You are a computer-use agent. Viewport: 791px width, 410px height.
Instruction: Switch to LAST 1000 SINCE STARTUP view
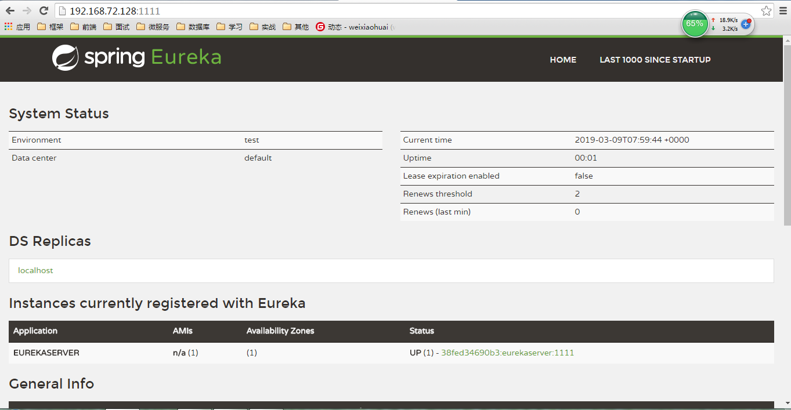[x=655, y=59]
